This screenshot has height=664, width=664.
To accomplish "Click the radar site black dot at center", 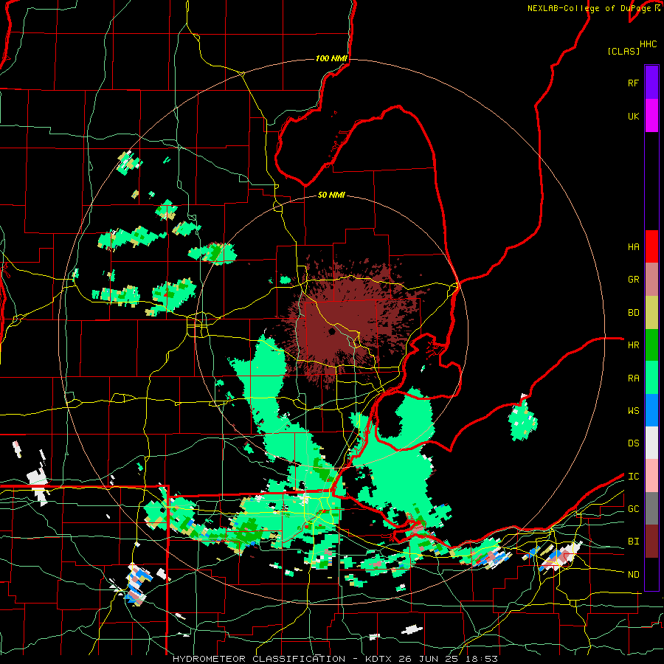I will coord(332,331).
